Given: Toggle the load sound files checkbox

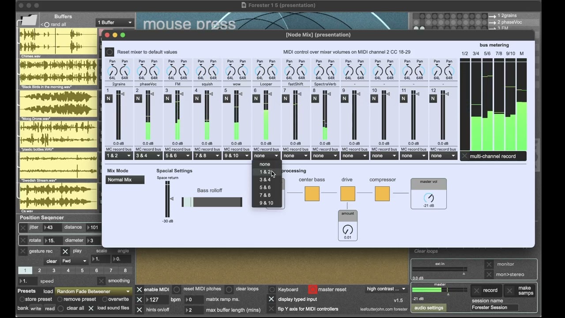Looking at the screenshot, I should (x=91, y=308).
